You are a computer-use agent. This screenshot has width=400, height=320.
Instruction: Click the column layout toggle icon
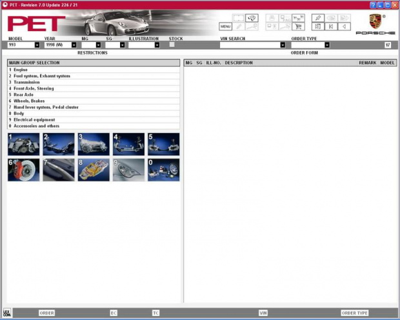318,26
